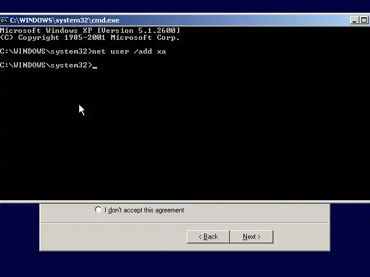The width and height of the screenshot is (370, 277).
Task: Click the empty C:\WINDOWS\system32> prompt with cursor
Action: click(49, 65)
